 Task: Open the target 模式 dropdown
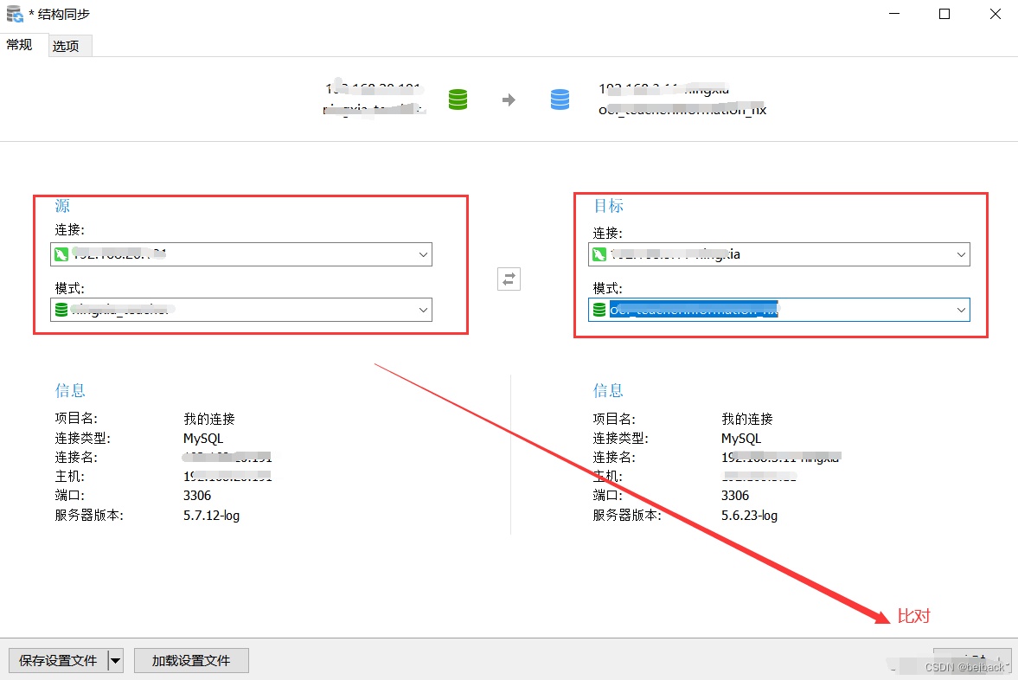[x=779, y=310]
